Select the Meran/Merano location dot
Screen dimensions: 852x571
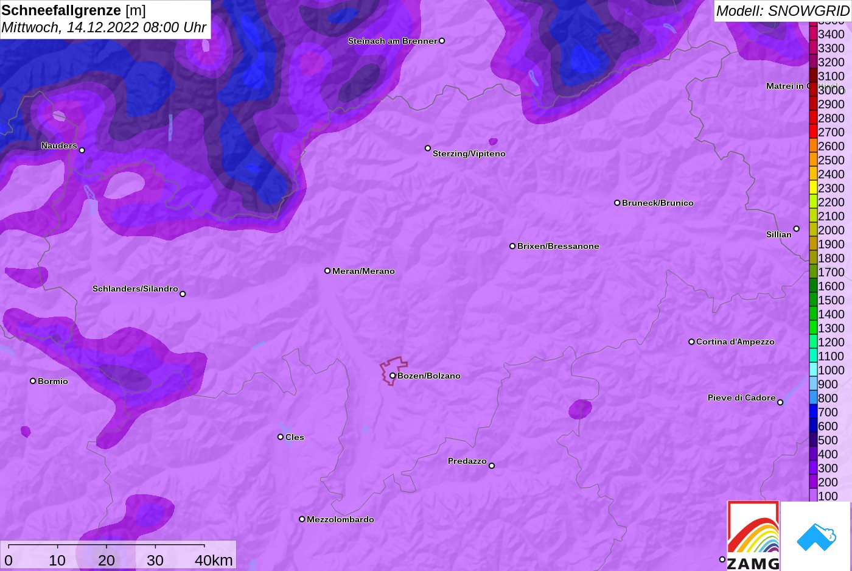coord(327,271)
